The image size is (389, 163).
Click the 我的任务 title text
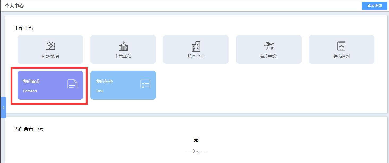104,81
